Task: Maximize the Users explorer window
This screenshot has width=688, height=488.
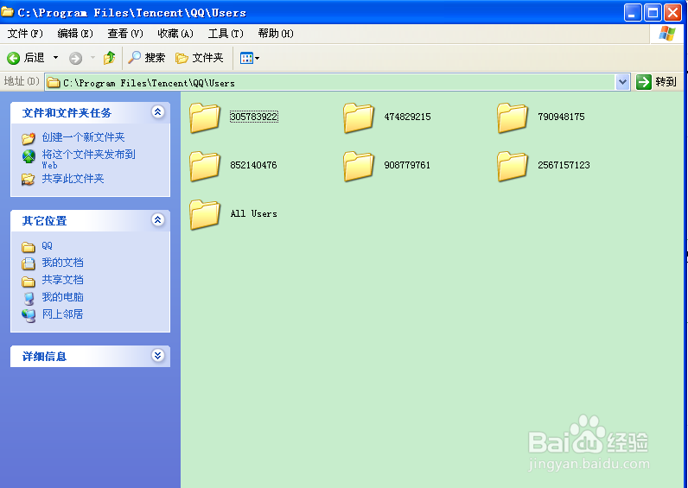Action: tap(653, 13)
